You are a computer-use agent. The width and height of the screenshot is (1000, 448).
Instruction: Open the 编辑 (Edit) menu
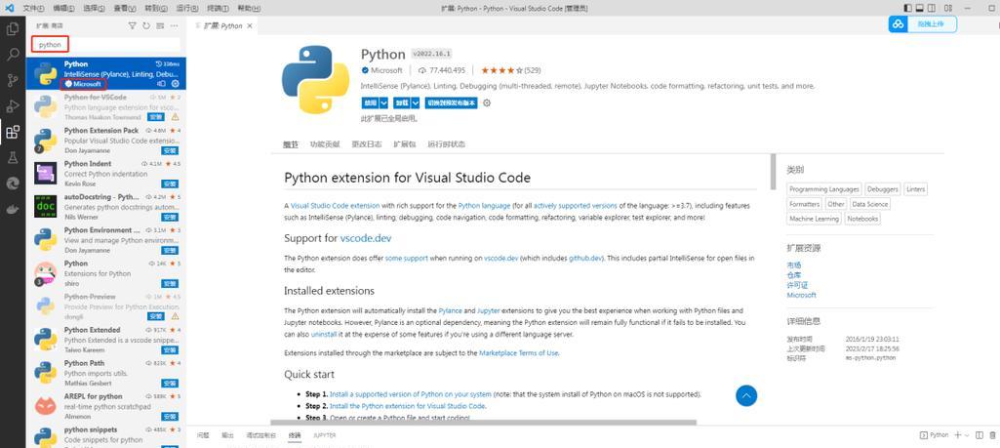(63, 8)
